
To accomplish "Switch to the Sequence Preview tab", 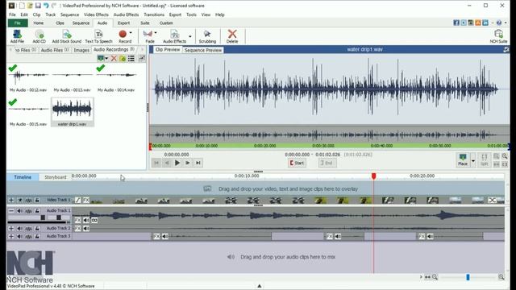I will [203, 50].
